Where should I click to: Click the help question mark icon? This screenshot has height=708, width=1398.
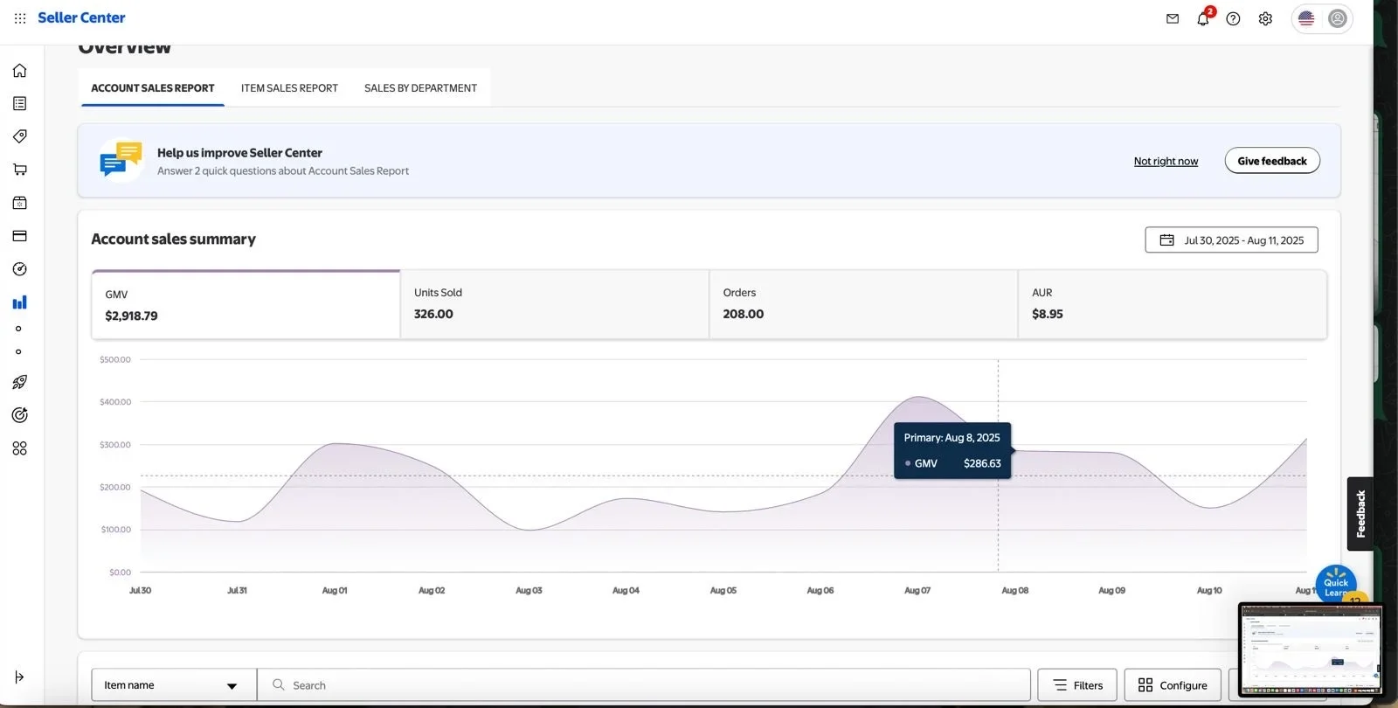coord(1233,18)
